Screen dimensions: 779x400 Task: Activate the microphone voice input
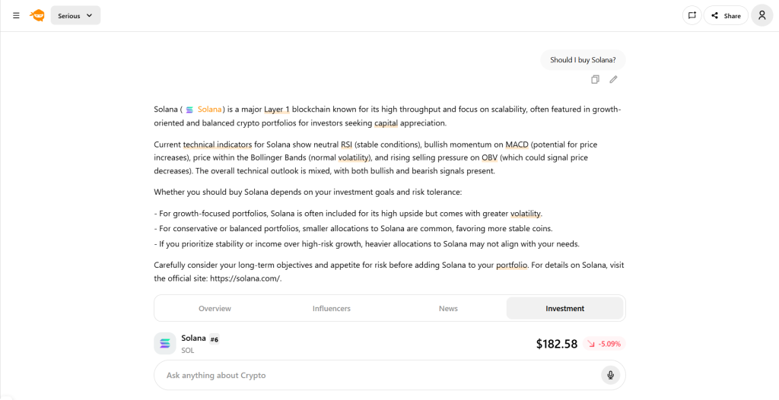pos(609,375)
